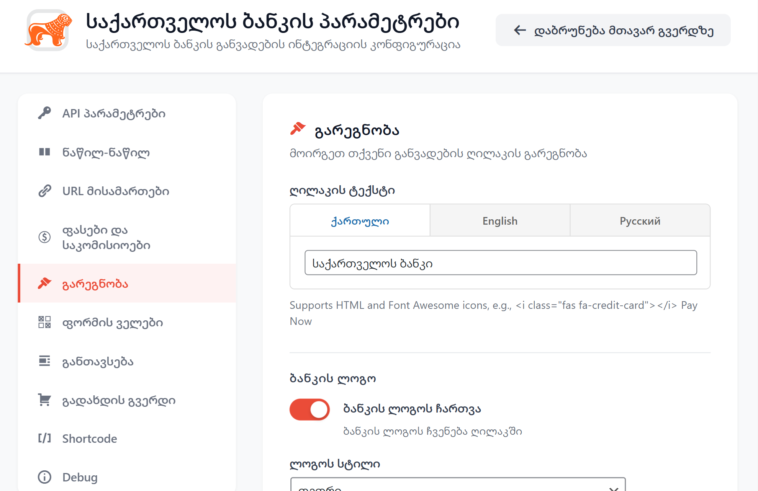Click the dollar coin icon for prices

click(x=44, y=237)
